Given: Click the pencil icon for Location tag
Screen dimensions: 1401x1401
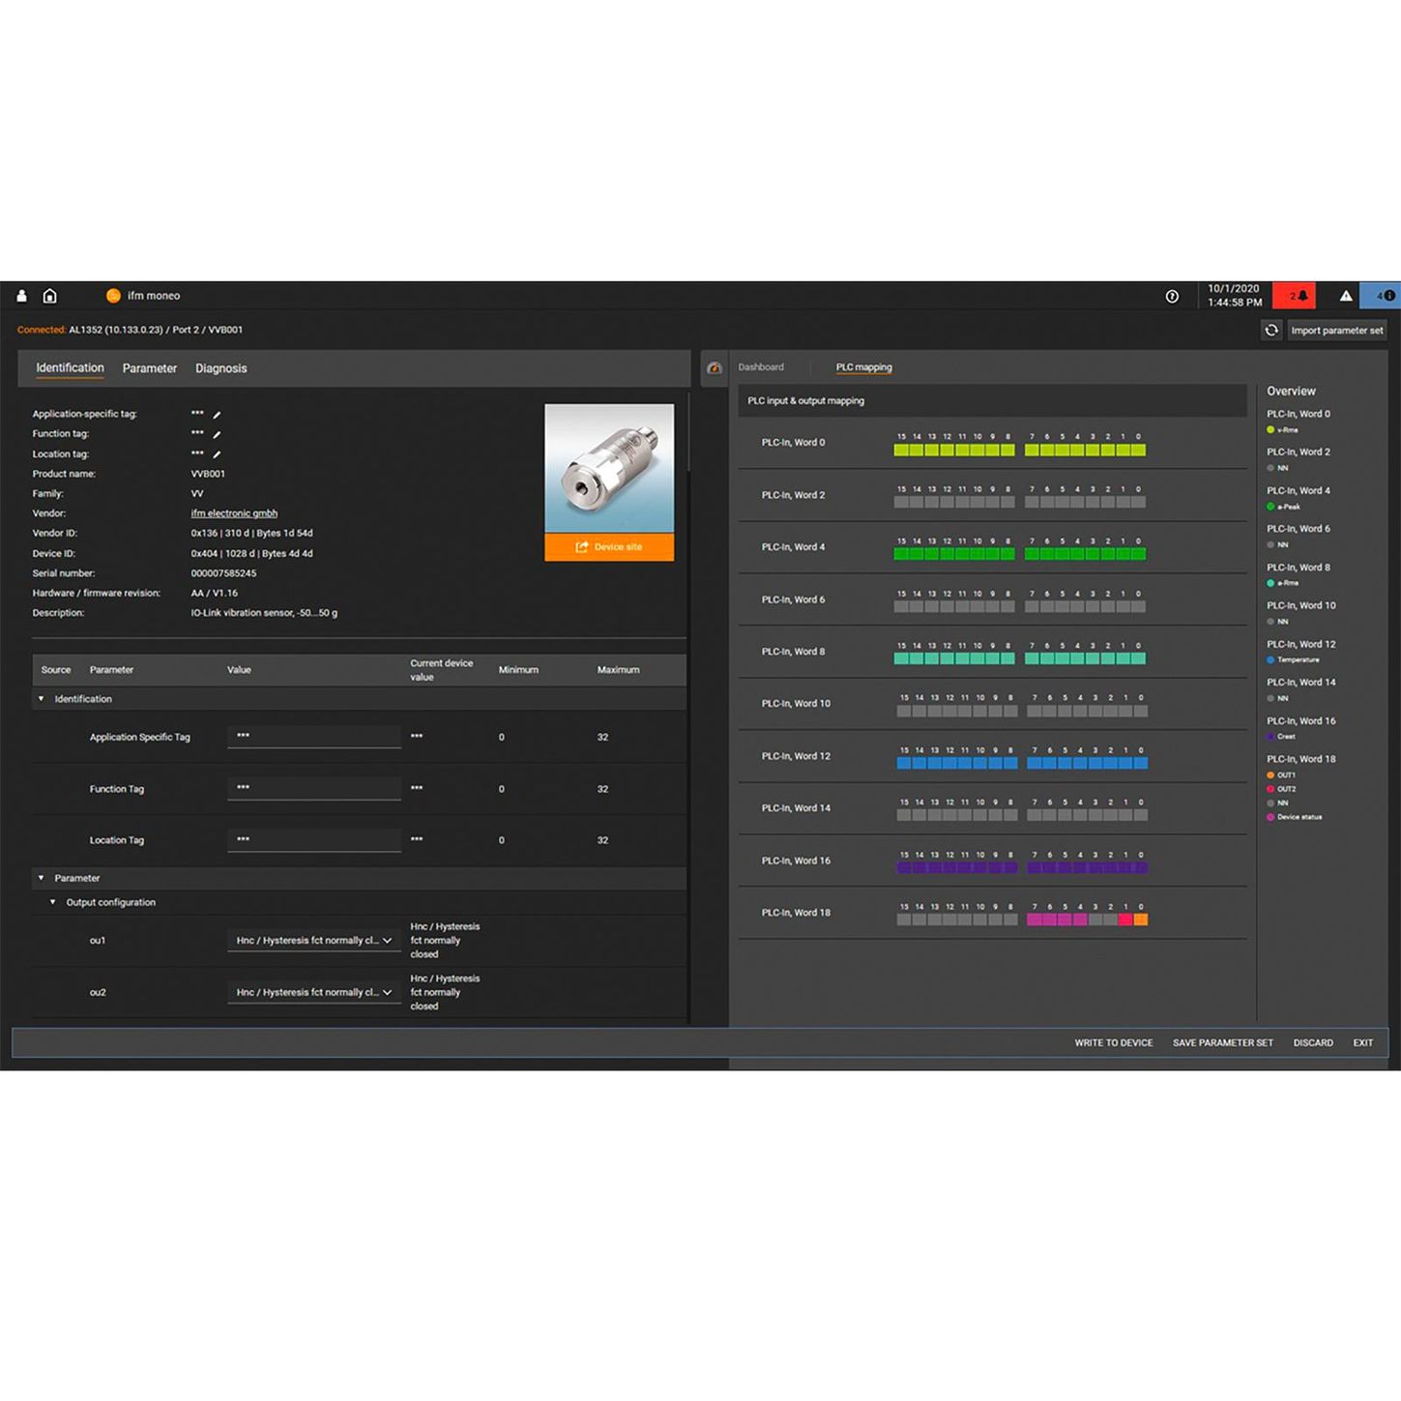Looking at the screenshot, I should 217,454.
